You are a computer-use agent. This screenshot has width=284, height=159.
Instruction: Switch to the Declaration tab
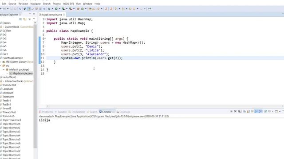77,112
